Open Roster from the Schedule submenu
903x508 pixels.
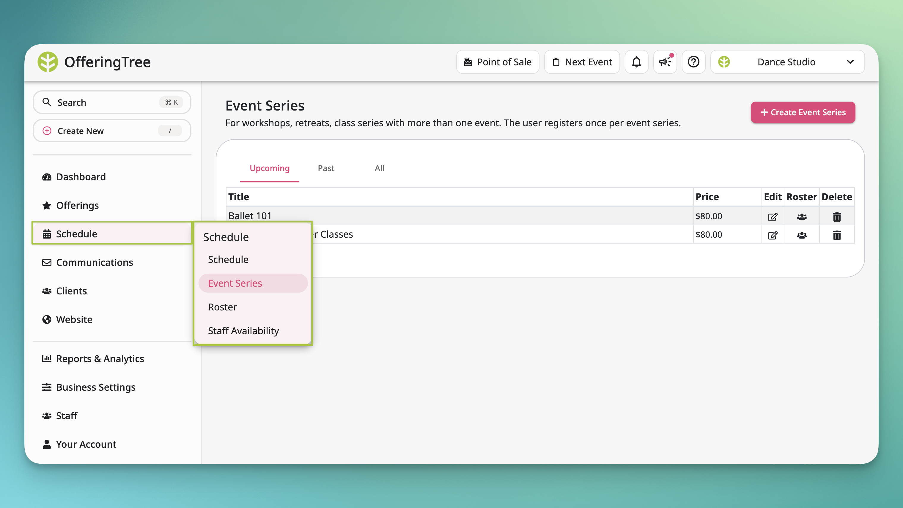(x=222, y=307)
